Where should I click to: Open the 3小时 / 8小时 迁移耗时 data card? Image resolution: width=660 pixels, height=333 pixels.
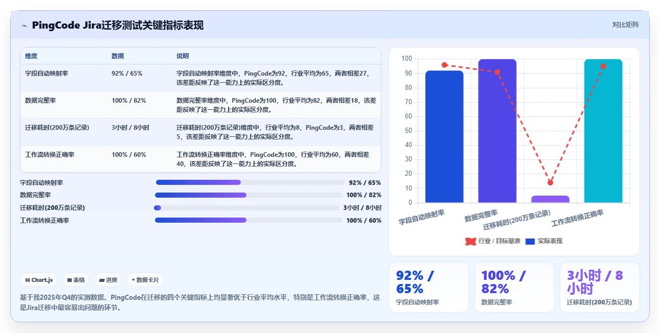pos(600,287)
